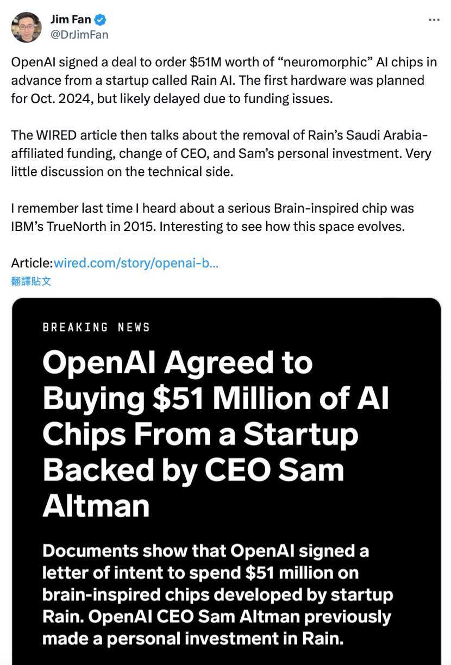The height and width of the screenshot is (665, 451).
Task: Click the "Documents show that OpenAI" subheadline
Action: pos(217,594)
